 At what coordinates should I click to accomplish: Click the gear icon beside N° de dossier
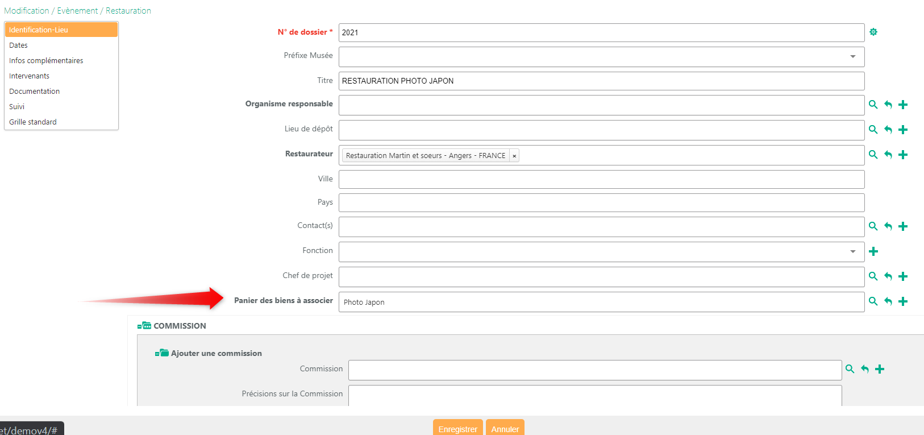click(873, 32)
